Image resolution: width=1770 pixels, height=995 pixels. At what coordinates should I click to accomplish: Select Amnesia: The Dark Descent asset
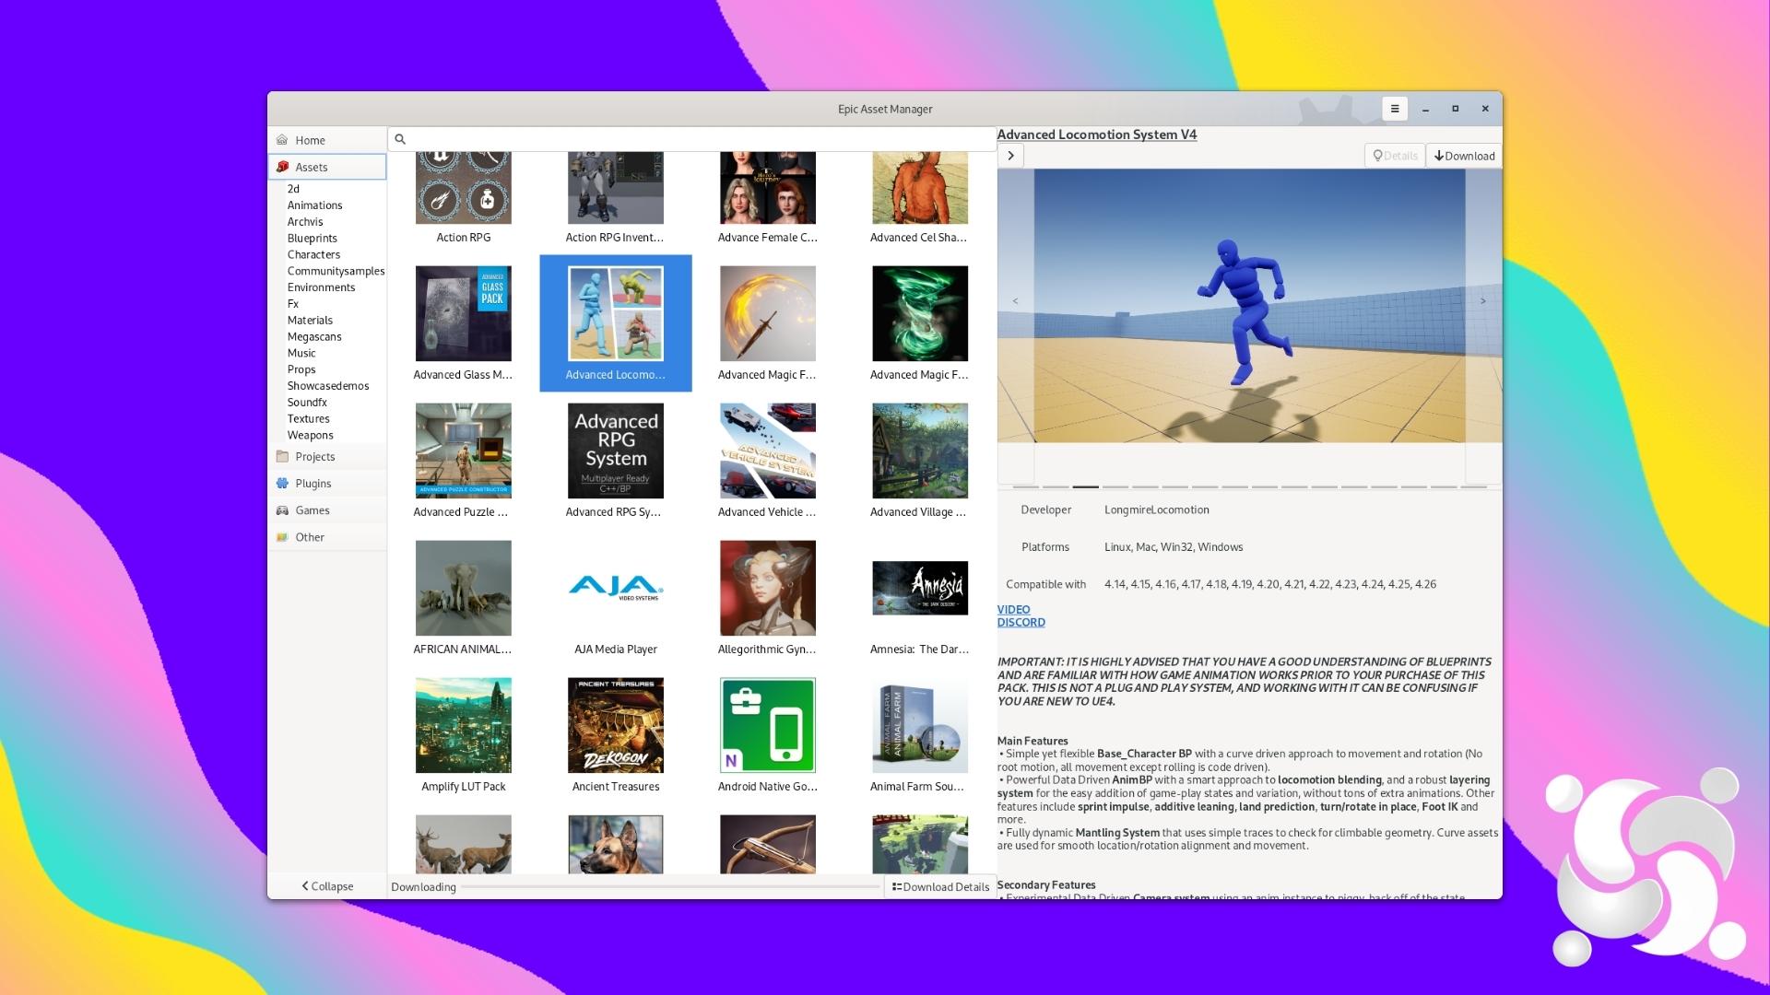tap(919, 598)
